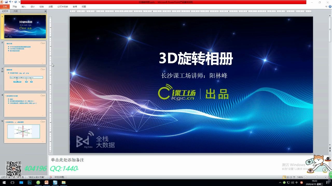Select the 幻灯片 pane tab
The width and height of the screenshot is (332, 186).
(5, 11)
